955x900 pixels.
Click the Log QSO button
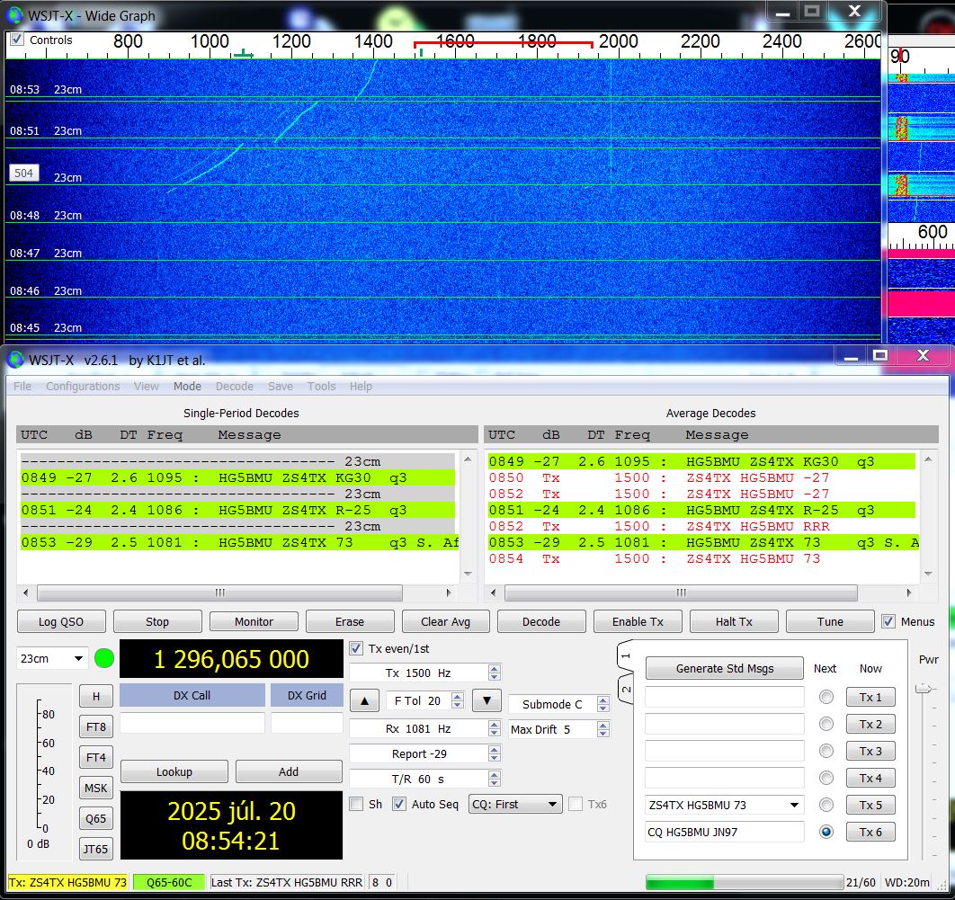point(61,621)
